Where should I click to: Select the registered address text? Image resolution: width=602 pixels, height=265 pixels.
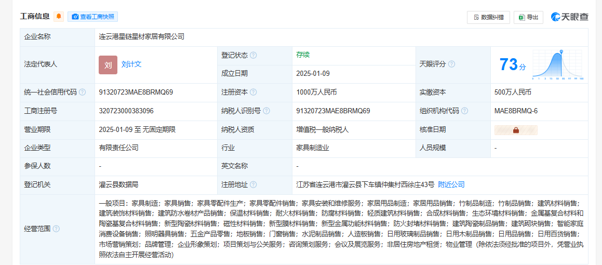[x=366, y=185]
